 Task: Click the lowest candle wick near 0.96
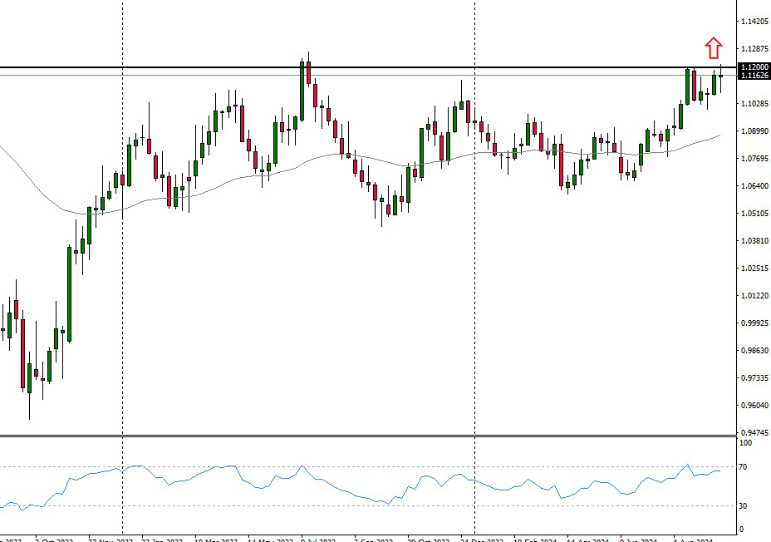[29, 409]
